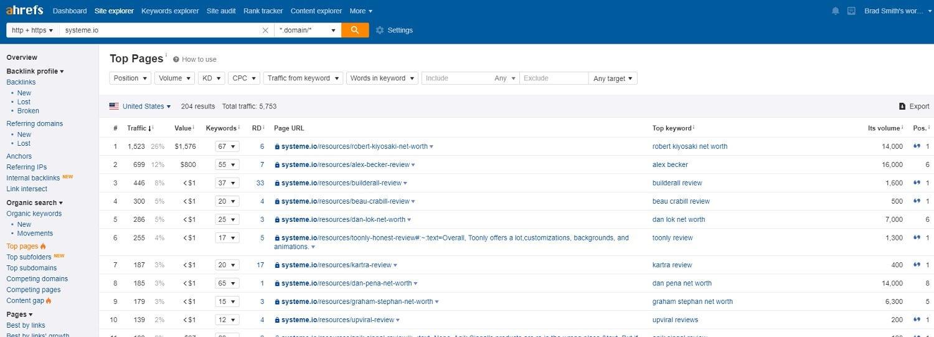Click RD value 33 for builderall-review
Viewport: 934px width, 337px height.
point(260,183)
